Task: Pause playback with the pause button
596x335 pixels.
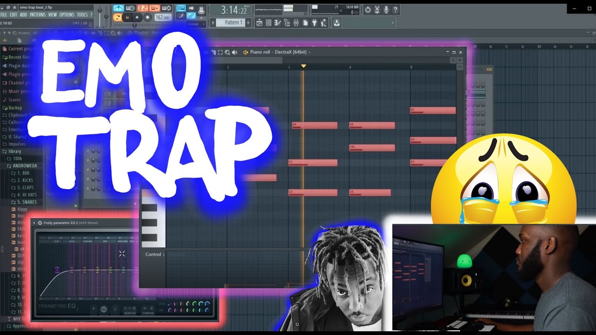Action: pyautogui.click(x=128, y=17)
